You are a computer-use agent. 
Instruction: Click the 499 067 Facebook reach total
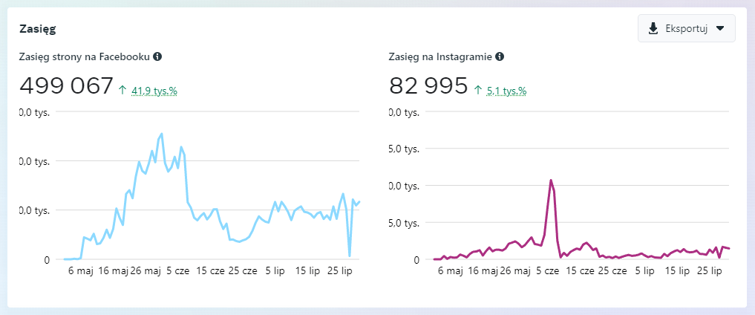(66, 86)
